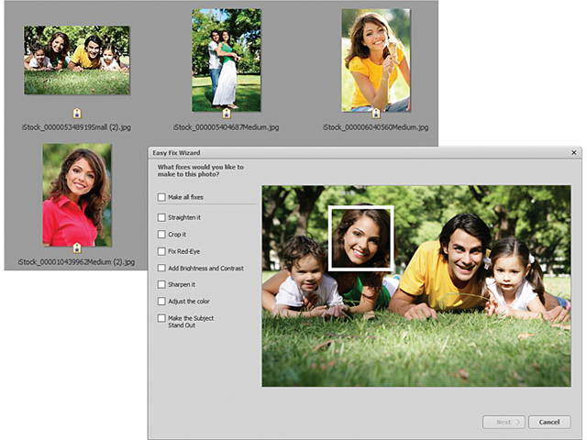Tick Add Brightness and Contrast checkbox
This screenshot has height=440, width=587.
pyautogui.click(x=161, y=268)
